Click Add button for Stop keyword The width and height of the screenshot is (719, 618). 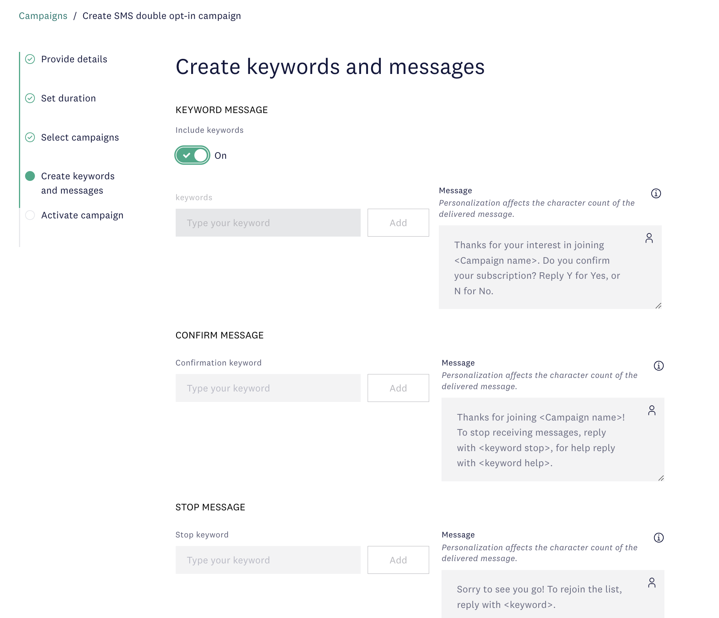pyautogui.click(x=398, y=560)
